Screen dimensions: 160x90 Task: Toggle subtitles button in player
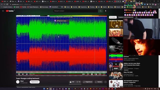coord(88,74)
